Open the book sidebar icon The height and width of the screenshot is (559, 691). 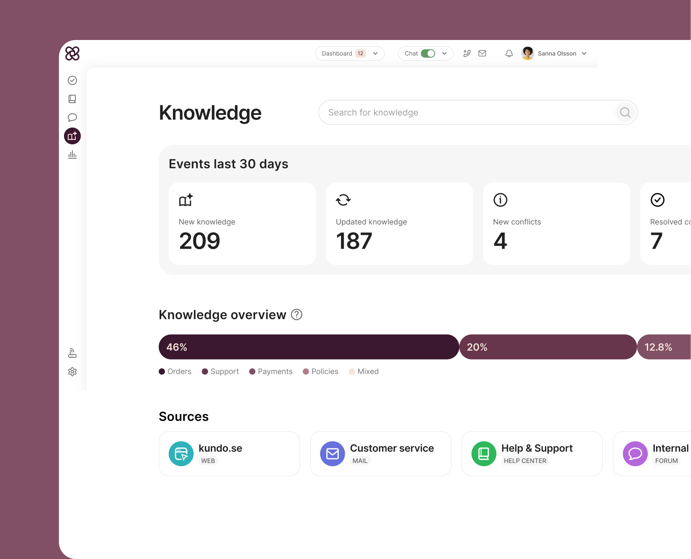click(x=72, y=99)
